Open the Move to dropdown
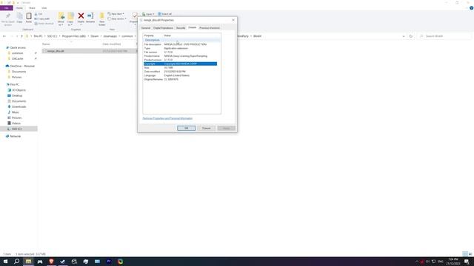 tap(61, 19)
